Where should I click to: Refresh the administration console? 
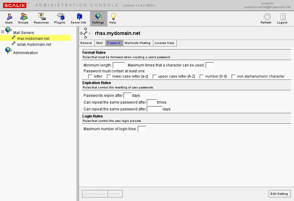[x=266, y=19]
